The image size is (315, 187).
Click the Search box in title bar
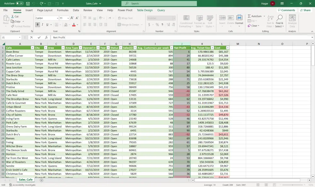[x=159, y=3]
